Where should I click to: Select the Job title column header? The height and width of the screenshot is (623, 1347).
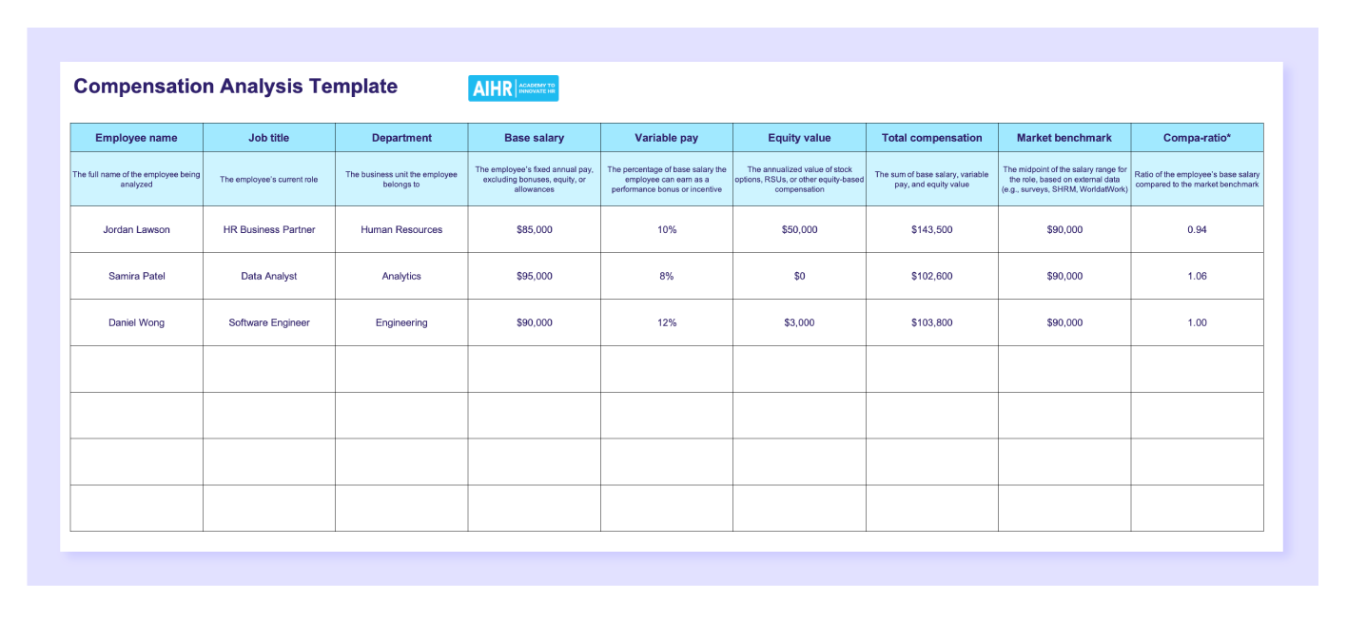(x=268, y=137)
